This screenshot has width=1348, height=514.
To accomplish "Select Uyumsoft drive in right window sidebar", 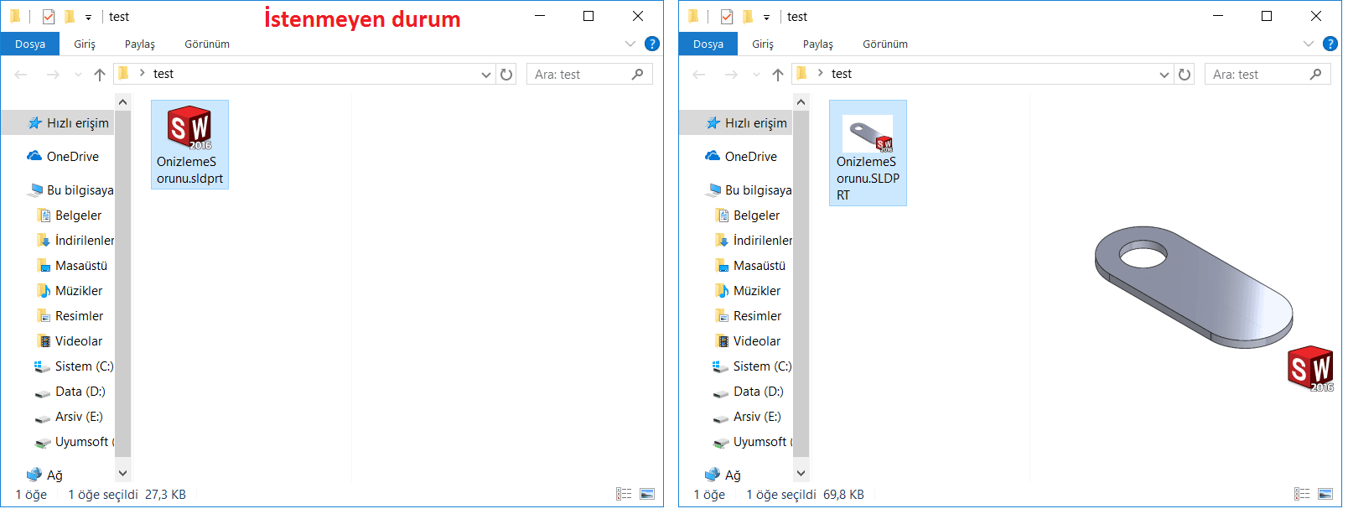I will 752,442.
